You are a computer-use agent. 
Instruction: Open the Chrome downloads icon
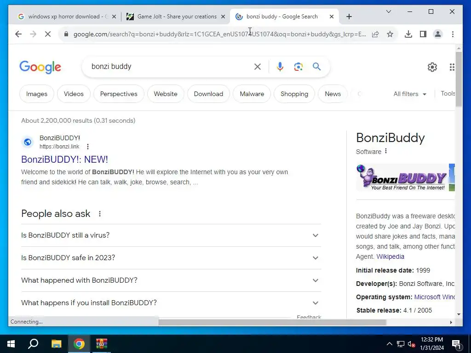408,34
